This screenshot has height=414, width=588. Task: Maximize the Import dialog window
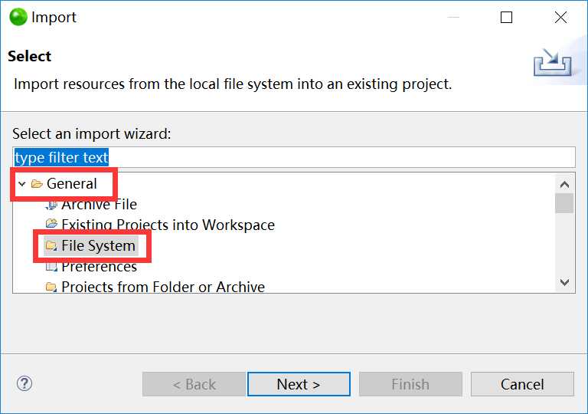[506, 18]
